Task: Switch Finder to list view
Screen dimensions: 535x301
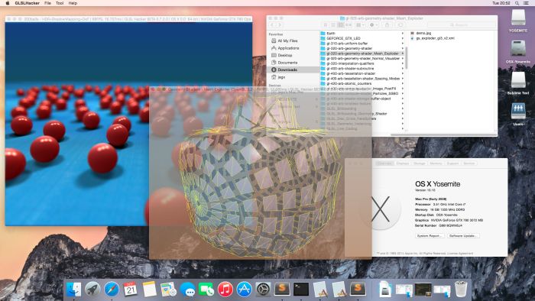Action: coord(333,25)
